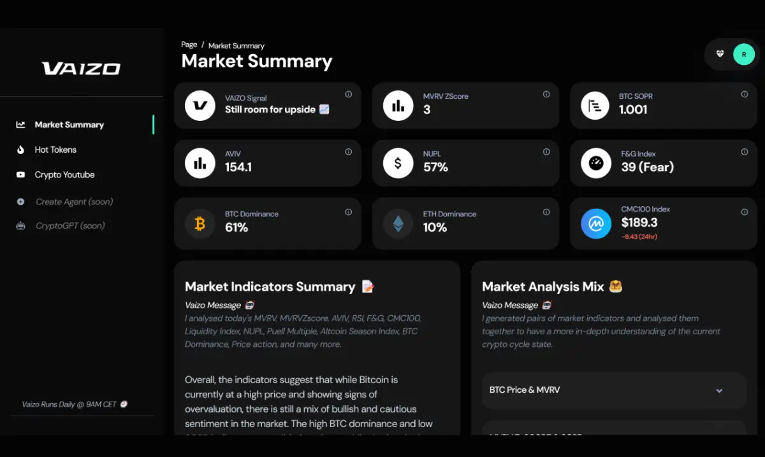Click the diamond premium icon
The image size is (765, 457).
[x=720, y=54]
